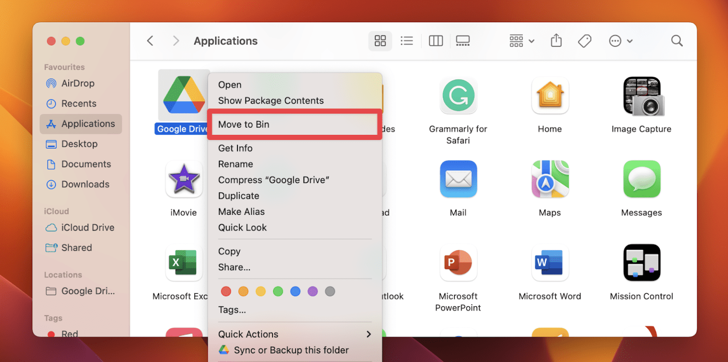Choose Get Info from the context menu

point(235,148)
